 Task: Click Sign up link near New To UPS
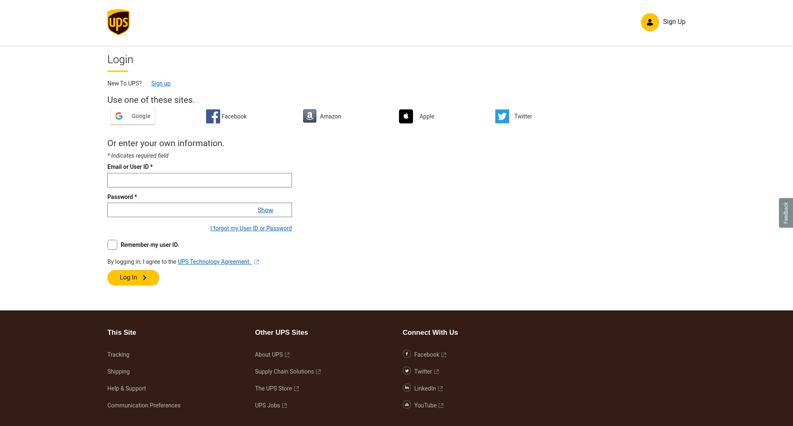coord(161,83)
